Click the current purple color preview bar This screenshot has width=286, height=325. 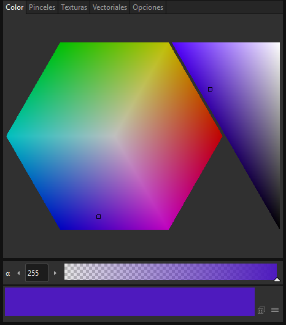pyautogui.click(x=129, y=302)
